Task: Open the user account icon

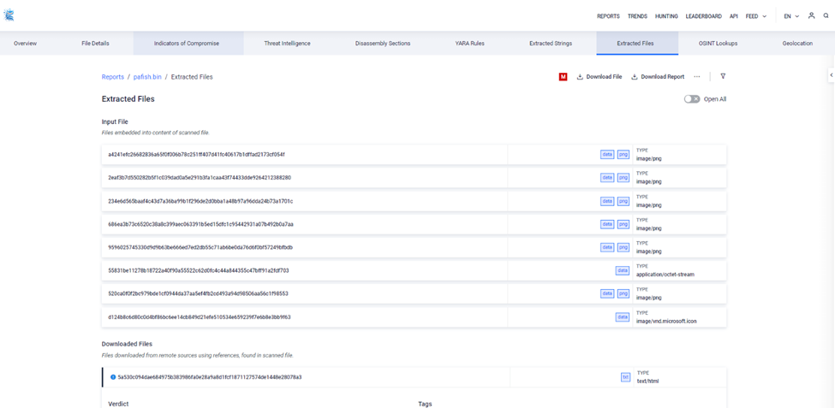Action: pos(811,15)
